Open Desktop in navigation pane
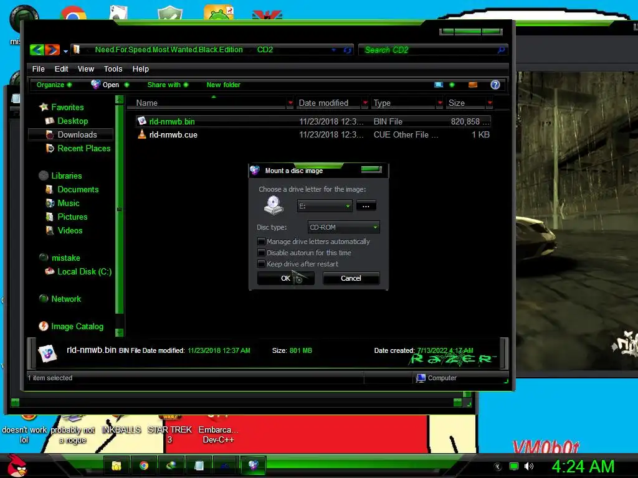Image resolution: width=638 pixels, height=478 pixels. point(72,121)
